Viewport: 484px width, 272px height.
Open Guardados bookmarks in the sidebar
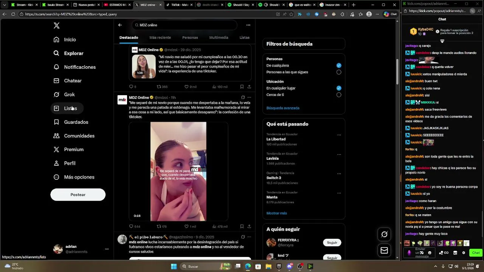point(71,122)
